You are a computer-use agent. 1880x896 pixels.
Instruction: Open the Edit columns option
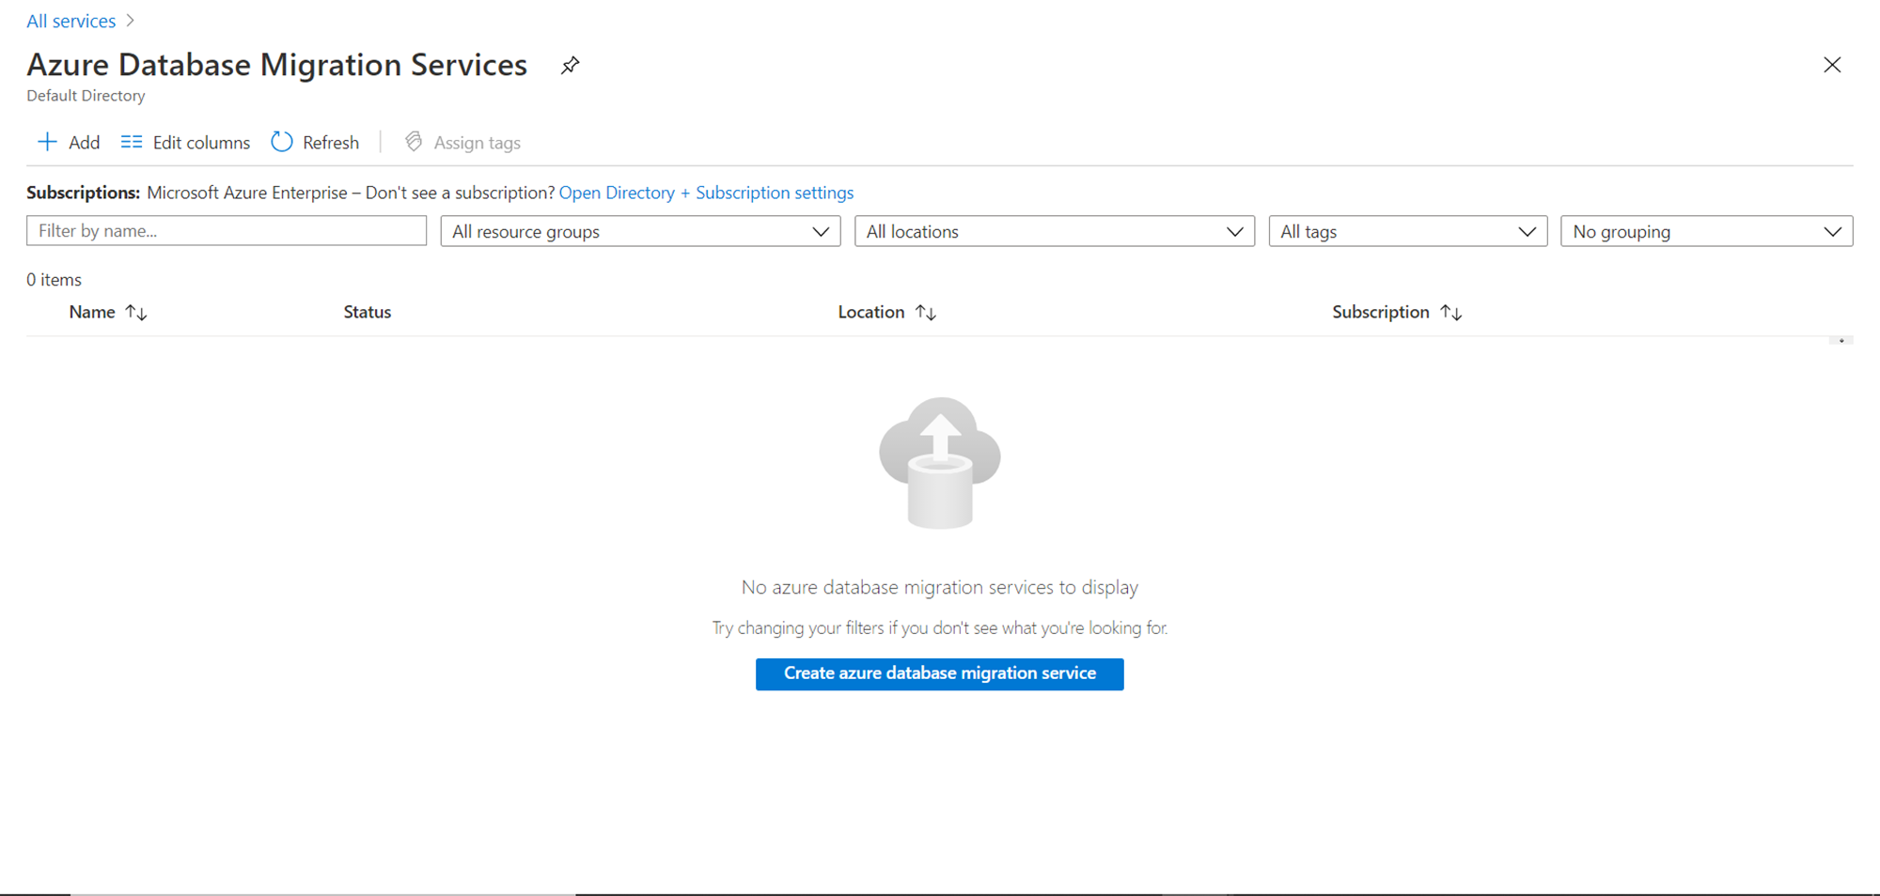pyautogui.click(x=185, y=142)
